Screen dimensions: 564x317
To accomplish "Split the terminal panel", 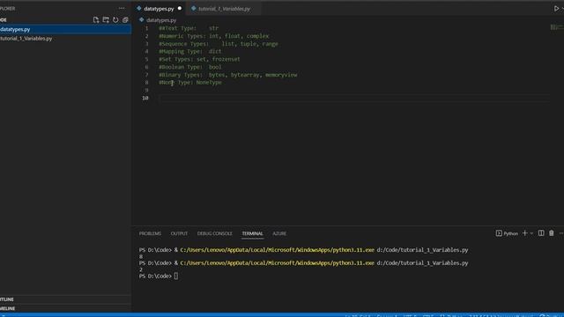I will coord(541,233).
